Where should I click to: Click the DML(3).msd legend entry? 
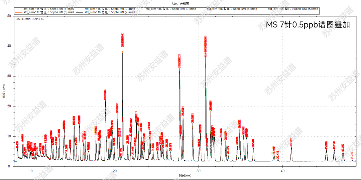(170, 9)
